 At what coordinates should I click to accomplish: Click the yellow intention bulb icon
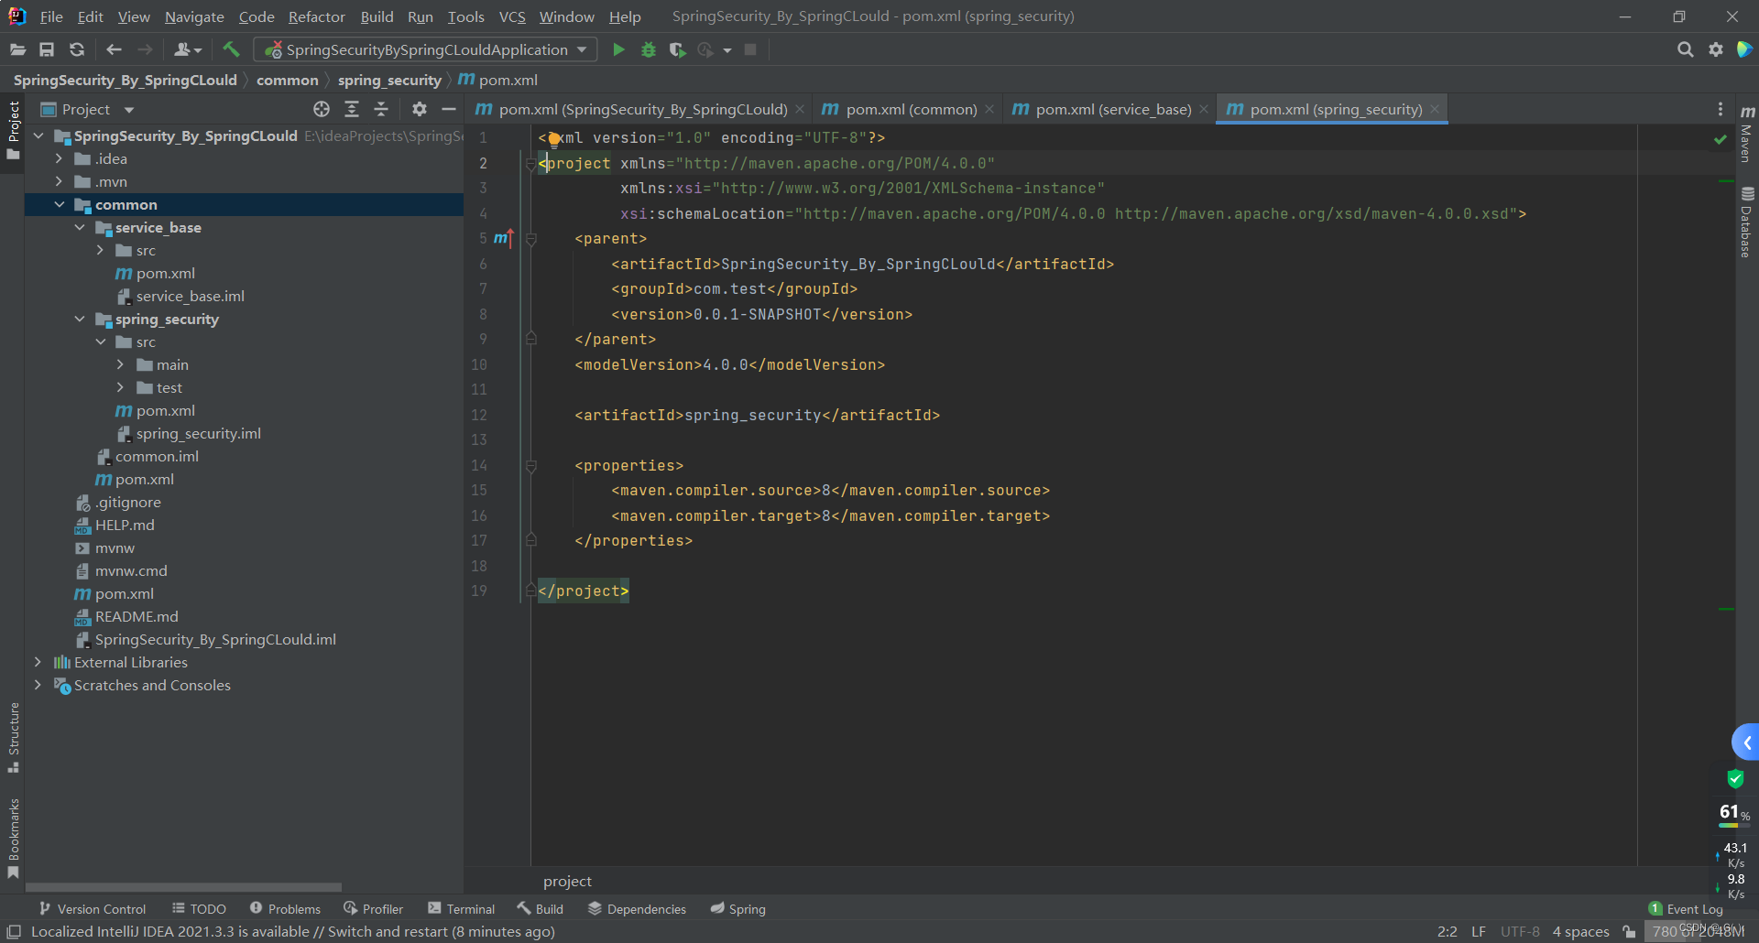click(x=554, y=140)
